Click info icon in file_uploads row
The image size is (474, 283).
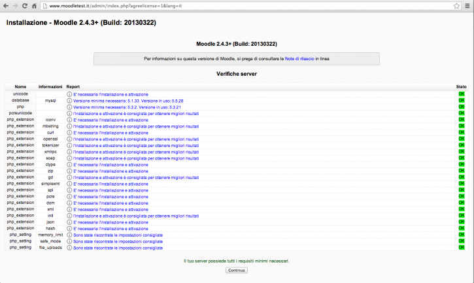point(69,248)
